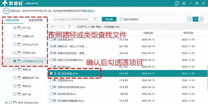Focus the file name search field
The height and width of the screenshot is (104, 208).
tap(75, 19)
